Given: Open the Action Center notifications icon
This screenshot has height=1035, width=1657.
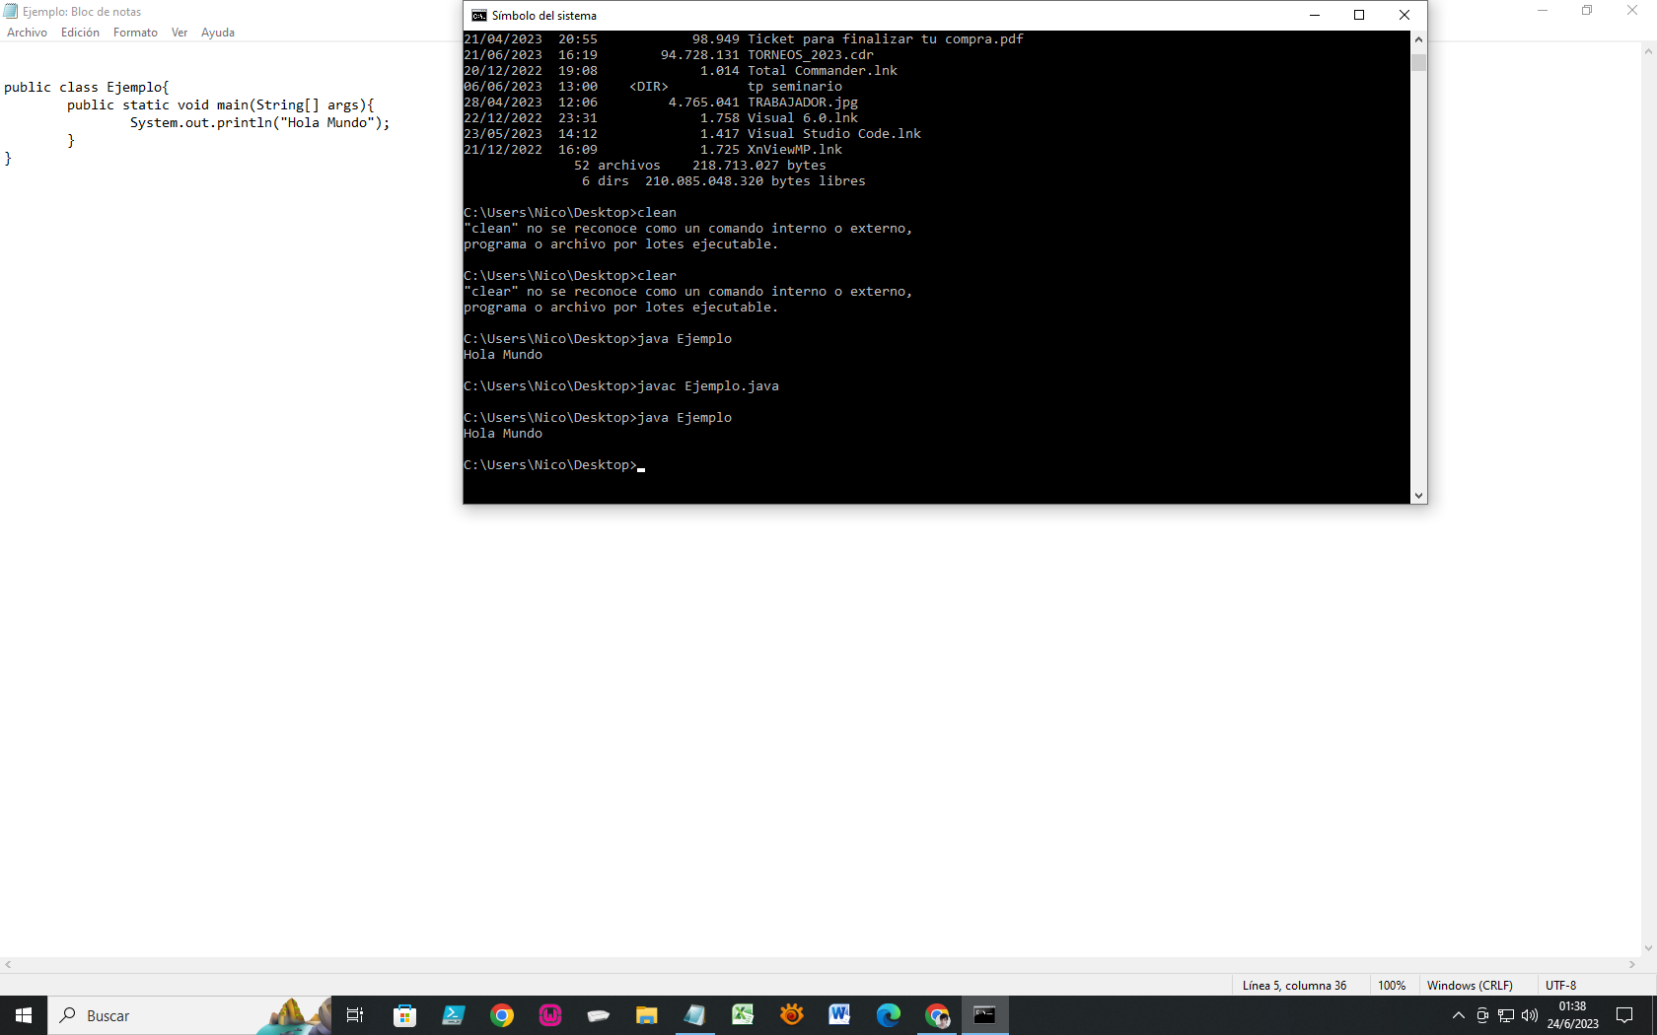Looking at the screenshot, I should click(x=1624, y=1015).
